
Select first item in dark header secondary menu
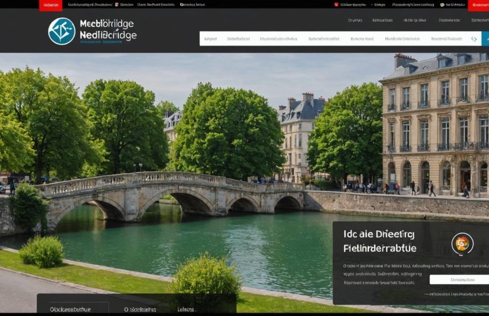coord(355,20)
